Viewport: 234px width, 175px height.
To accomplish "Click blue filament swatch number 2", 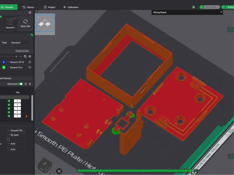I will pyautogui.click(x=4, y=62).
